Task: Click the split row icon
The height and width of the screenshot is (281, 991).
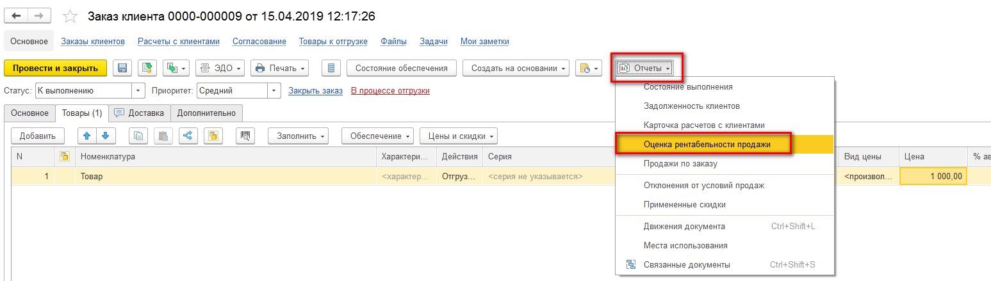Action: point(188,136)
